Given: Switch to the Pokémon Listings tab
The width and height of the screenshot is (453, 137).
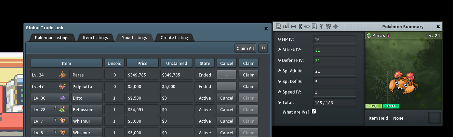Looking at the screenshot, I should tap(52, 38).
